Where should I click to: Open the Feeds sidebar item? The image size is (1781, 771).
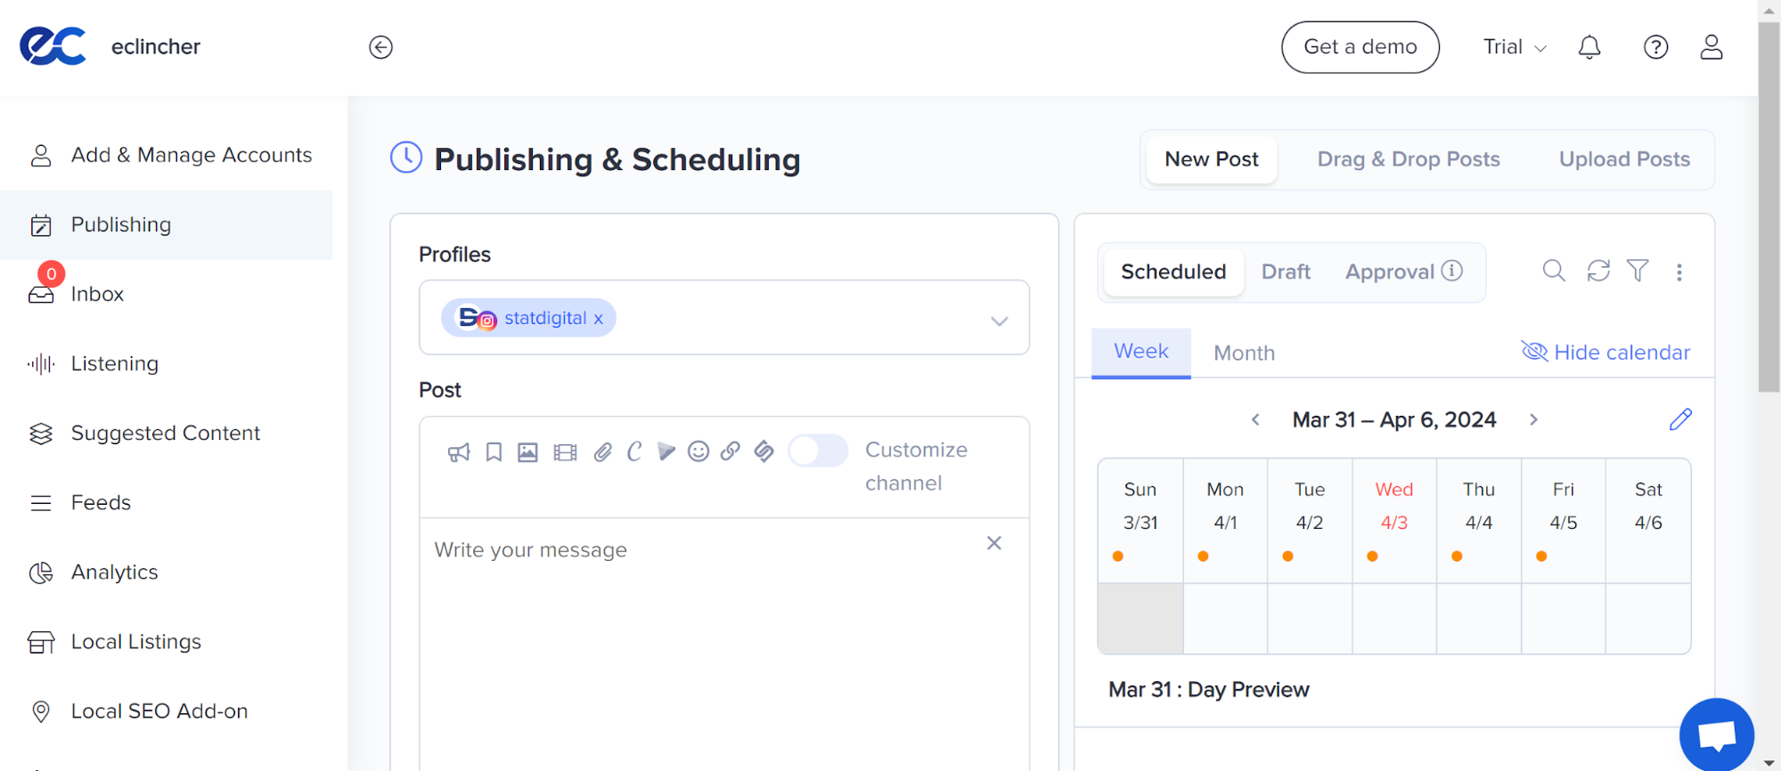(166, 502)
